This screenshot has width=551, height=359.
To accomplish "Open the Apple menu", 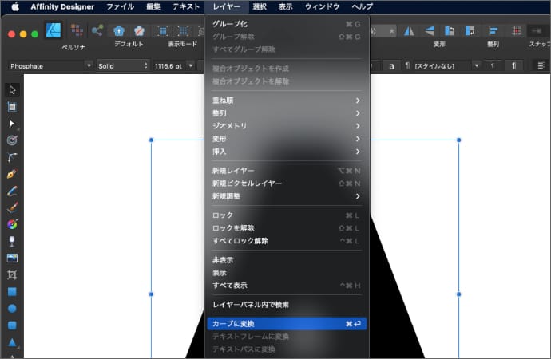I will tap(14, 6).
